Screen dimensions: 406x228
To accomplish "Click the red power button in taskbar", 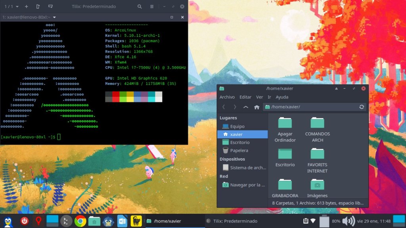I will 25,221.
